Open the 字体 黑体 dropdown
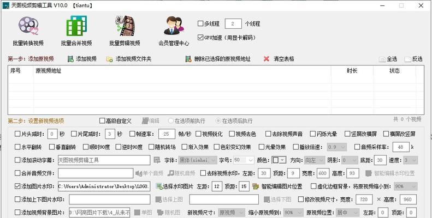 198,160
